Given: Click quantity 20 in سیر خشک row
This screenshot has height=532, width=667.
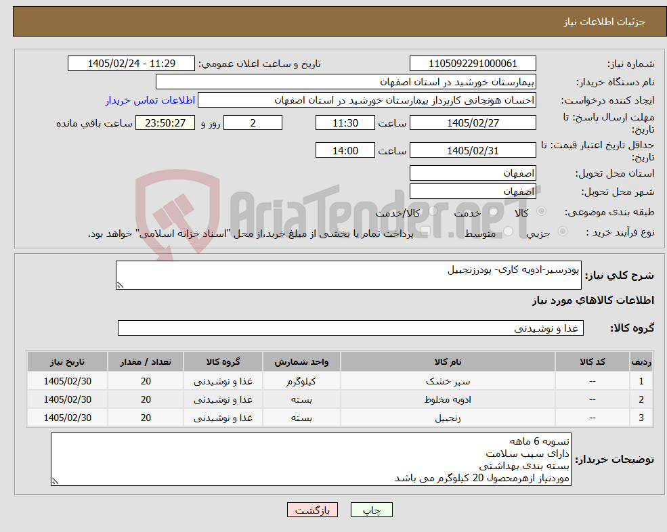Looking at the screenshot, I should tap(146, 382).
